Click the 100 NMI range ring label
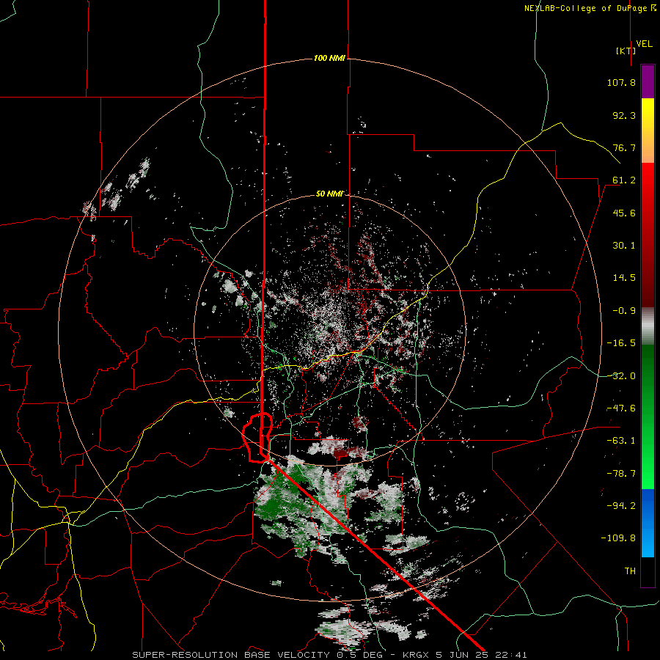The width and height of the screenshot is (660, 660). (x=329, y=58)
